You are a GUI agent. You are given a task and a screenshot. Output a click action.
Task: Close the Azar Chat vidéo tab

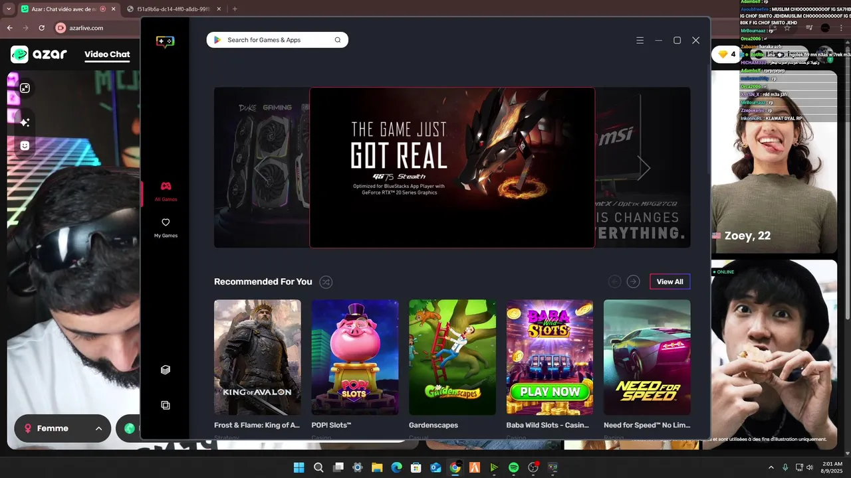pos(113,9)
